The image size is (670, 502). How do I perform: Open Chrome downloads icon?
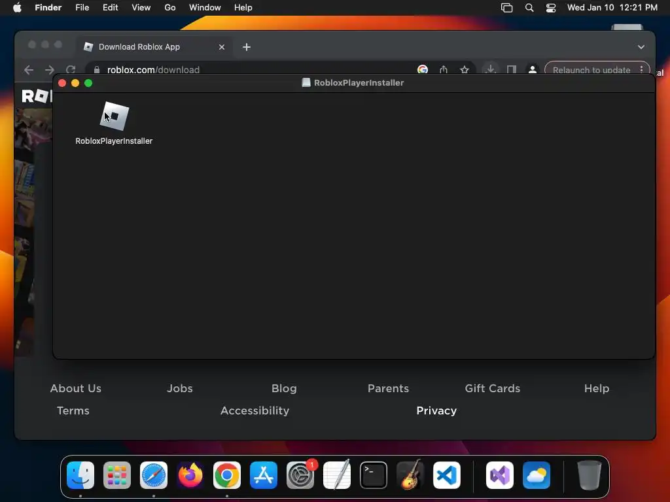(491, 69)
